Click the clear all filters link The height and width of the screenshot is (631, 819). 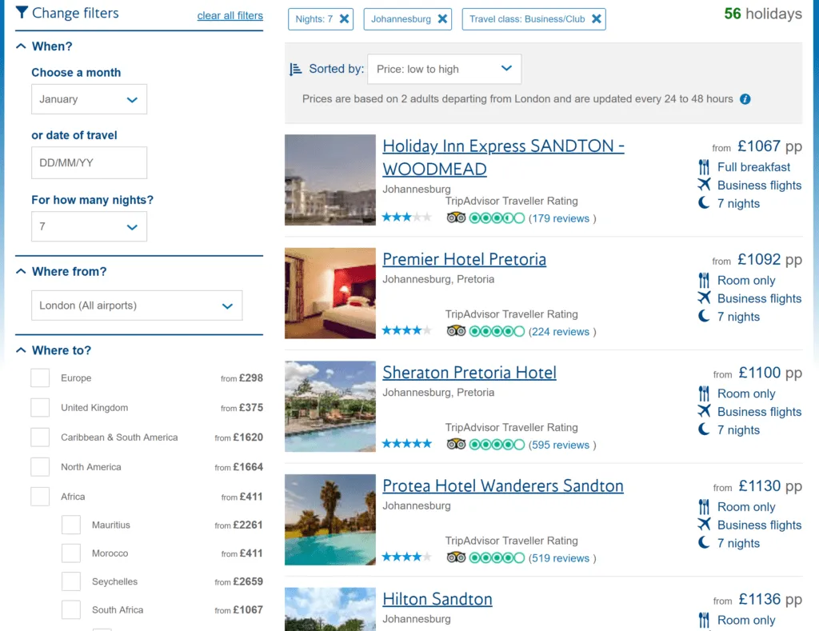230,15
